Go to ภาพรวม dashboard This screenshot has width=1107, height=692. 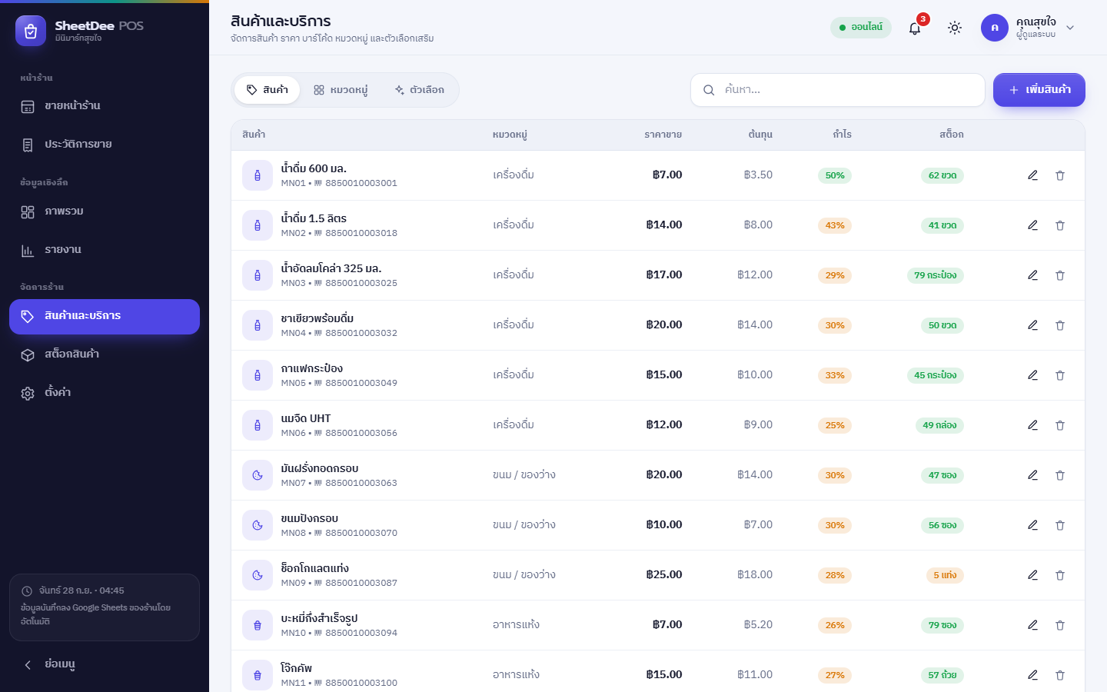click(x=105, y=211)
